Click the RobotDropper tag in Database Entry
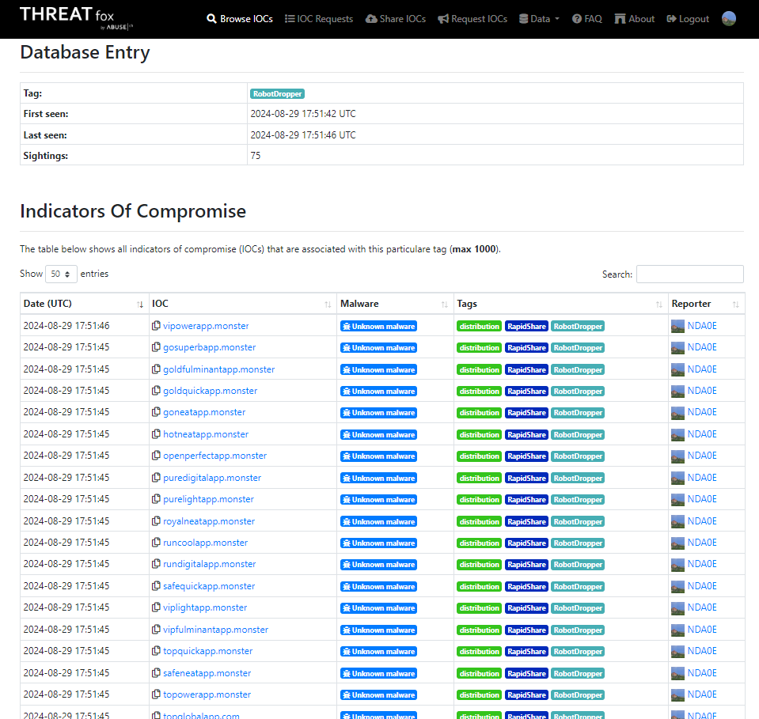 click(277, 94)
